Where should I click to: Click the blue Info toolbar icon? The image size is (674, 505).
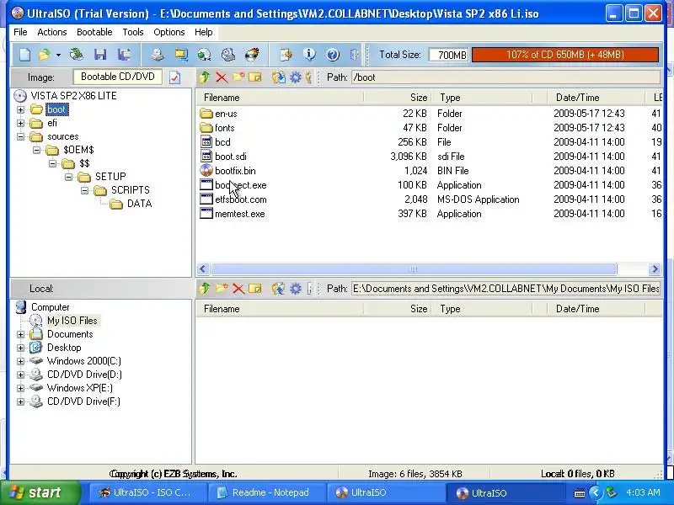pos(309,55)
